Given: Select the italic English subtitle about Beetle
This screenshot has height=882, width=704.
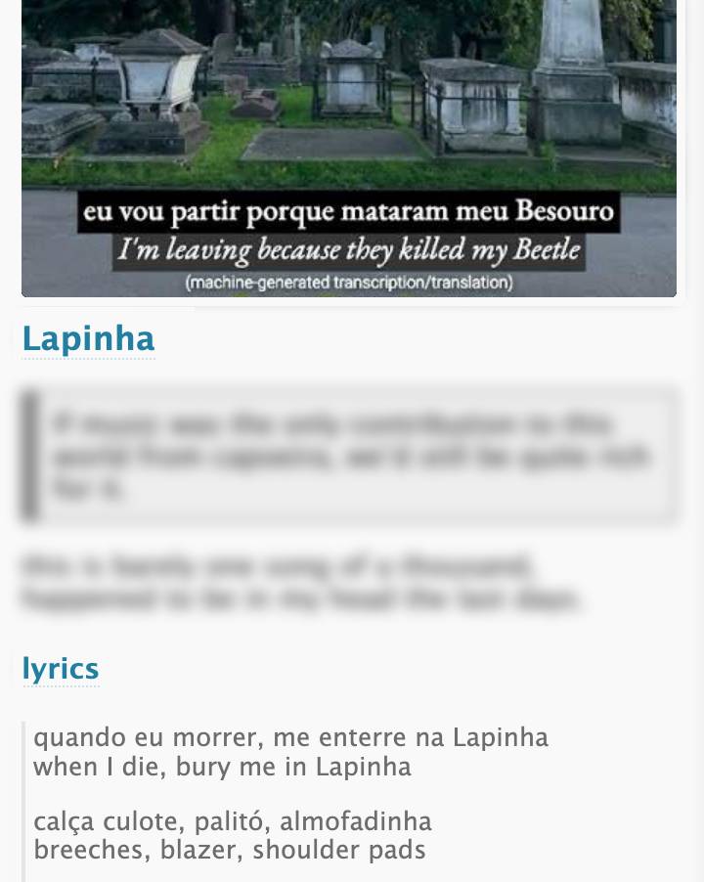Looking at the screenshot, I should pyautogui.click(x=349, y=251).
